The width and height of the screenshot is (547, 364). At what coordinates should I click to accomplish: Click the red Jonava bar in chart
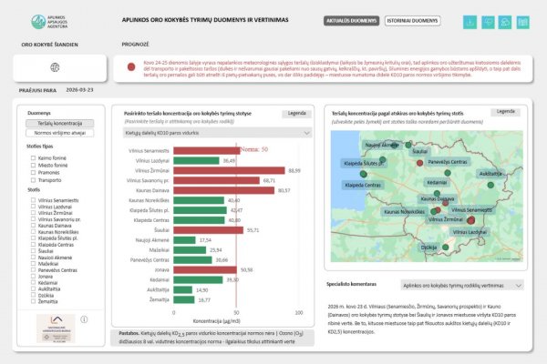(x=205, y=270)
